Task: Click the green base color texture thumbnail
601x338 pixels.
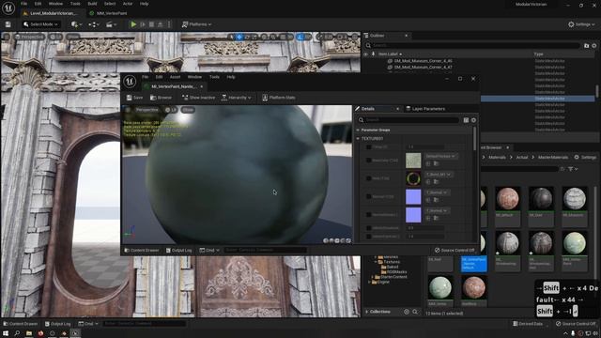Action: [x=413, y=161]
